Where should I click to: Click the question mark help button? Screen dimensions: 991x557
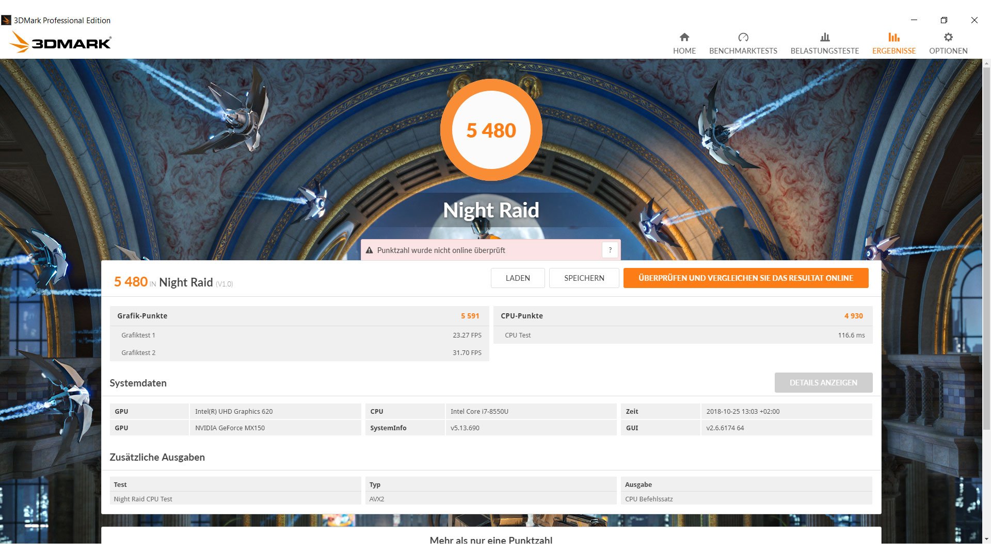[610, 250]
